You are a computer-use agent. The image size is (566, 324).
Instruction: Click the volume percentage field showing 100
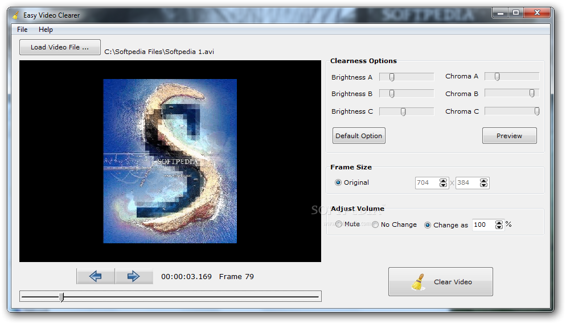(x=483, y=225)
